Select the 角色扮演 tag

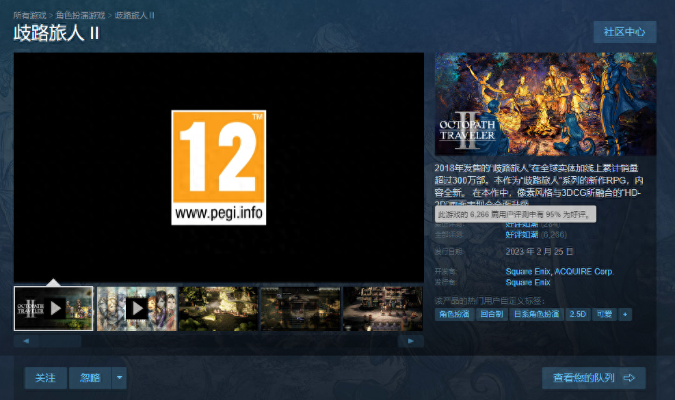[x=454, y=314]
